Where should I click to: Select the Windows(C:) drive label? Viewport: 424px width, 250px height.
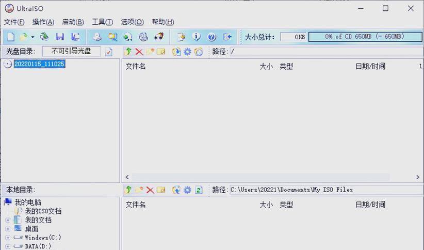point(43,238)
